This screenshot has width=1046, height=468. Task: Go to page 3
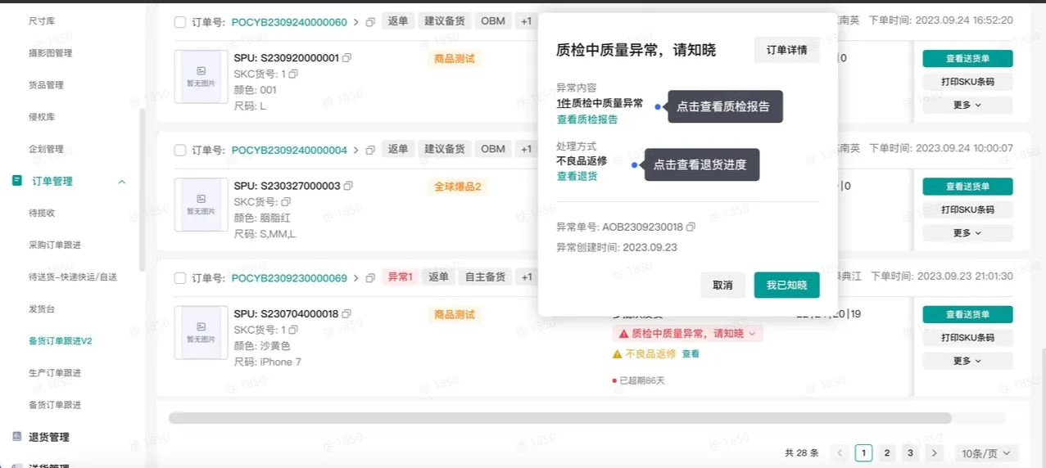tap(910, 453)
